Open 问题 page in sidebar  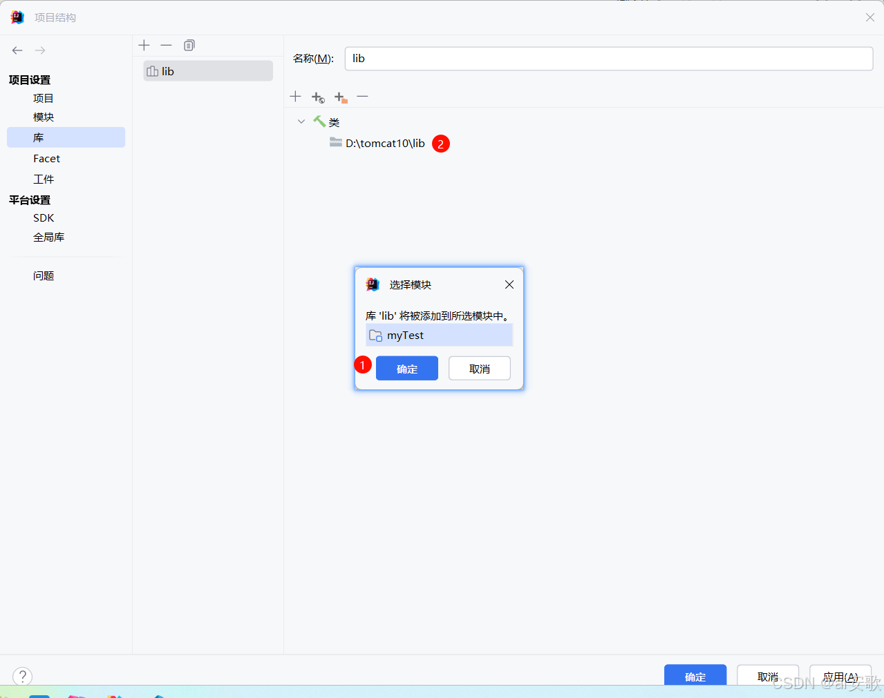coord(43,275)
